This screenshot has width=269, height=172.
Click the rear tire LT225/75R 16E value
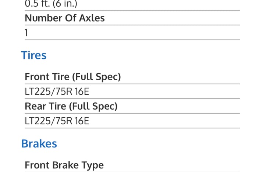coord(57,121)
